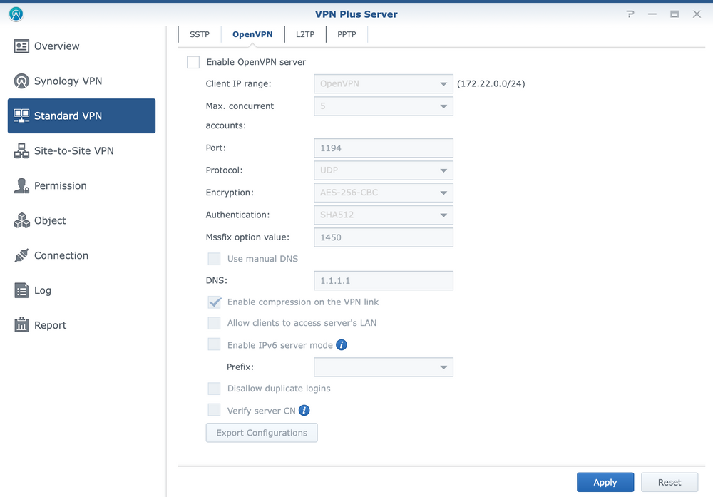The image size is (713, 497).
Task: Switch to the SSTP tab
Action: [x=200, y=34]
